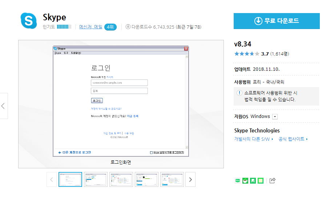Select the fifth screenshot thumbnail
This screenshot has height=205, width=330.
[x=172, y=180]
